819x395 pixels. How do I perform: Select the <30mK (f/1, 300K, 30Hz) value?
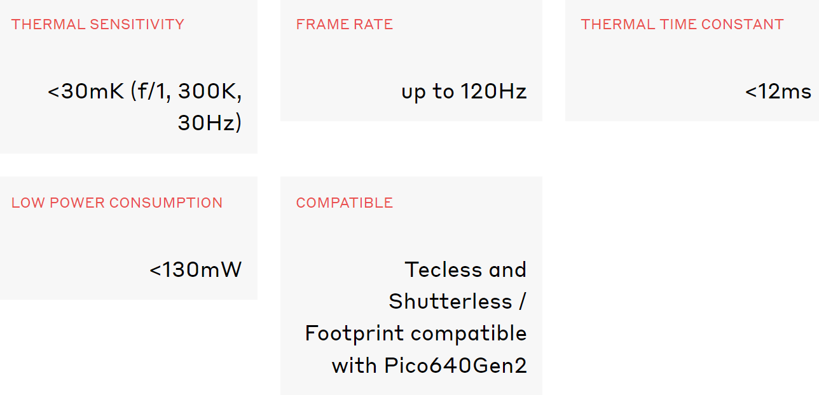pyautogui.click(x=145, y=107)
